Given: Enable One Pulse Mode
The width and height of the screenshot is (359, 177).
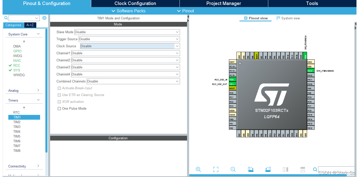Looking at the screenshot, I should 59,108.
